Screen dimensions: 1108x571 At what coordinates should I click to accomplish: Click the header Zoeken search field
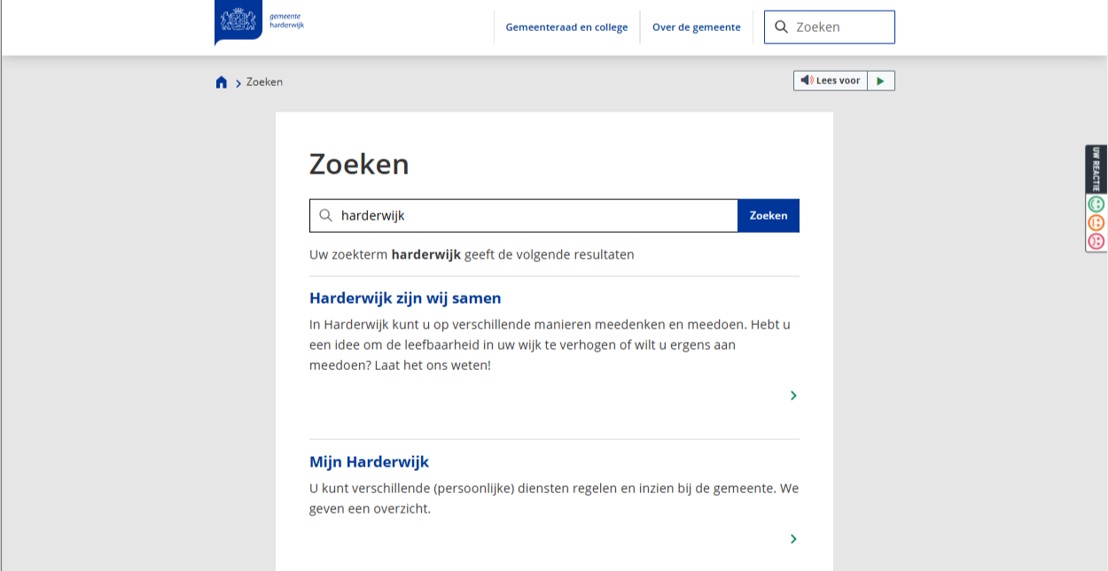(x=830, y=27)
